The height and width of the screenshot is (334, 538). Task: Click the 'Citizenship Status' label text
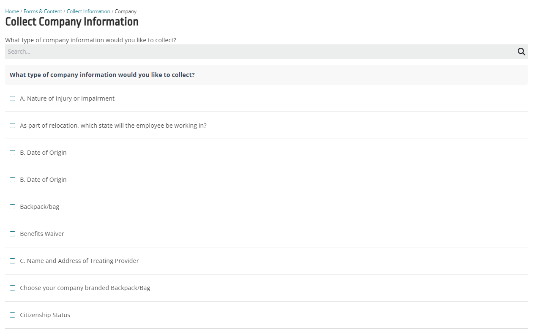(45, 315)
